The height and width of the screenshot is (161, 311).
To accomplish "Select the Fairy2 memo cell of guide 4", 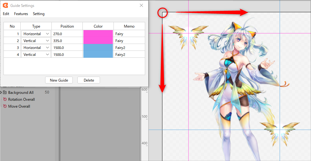I will click(x=129, y=55).
